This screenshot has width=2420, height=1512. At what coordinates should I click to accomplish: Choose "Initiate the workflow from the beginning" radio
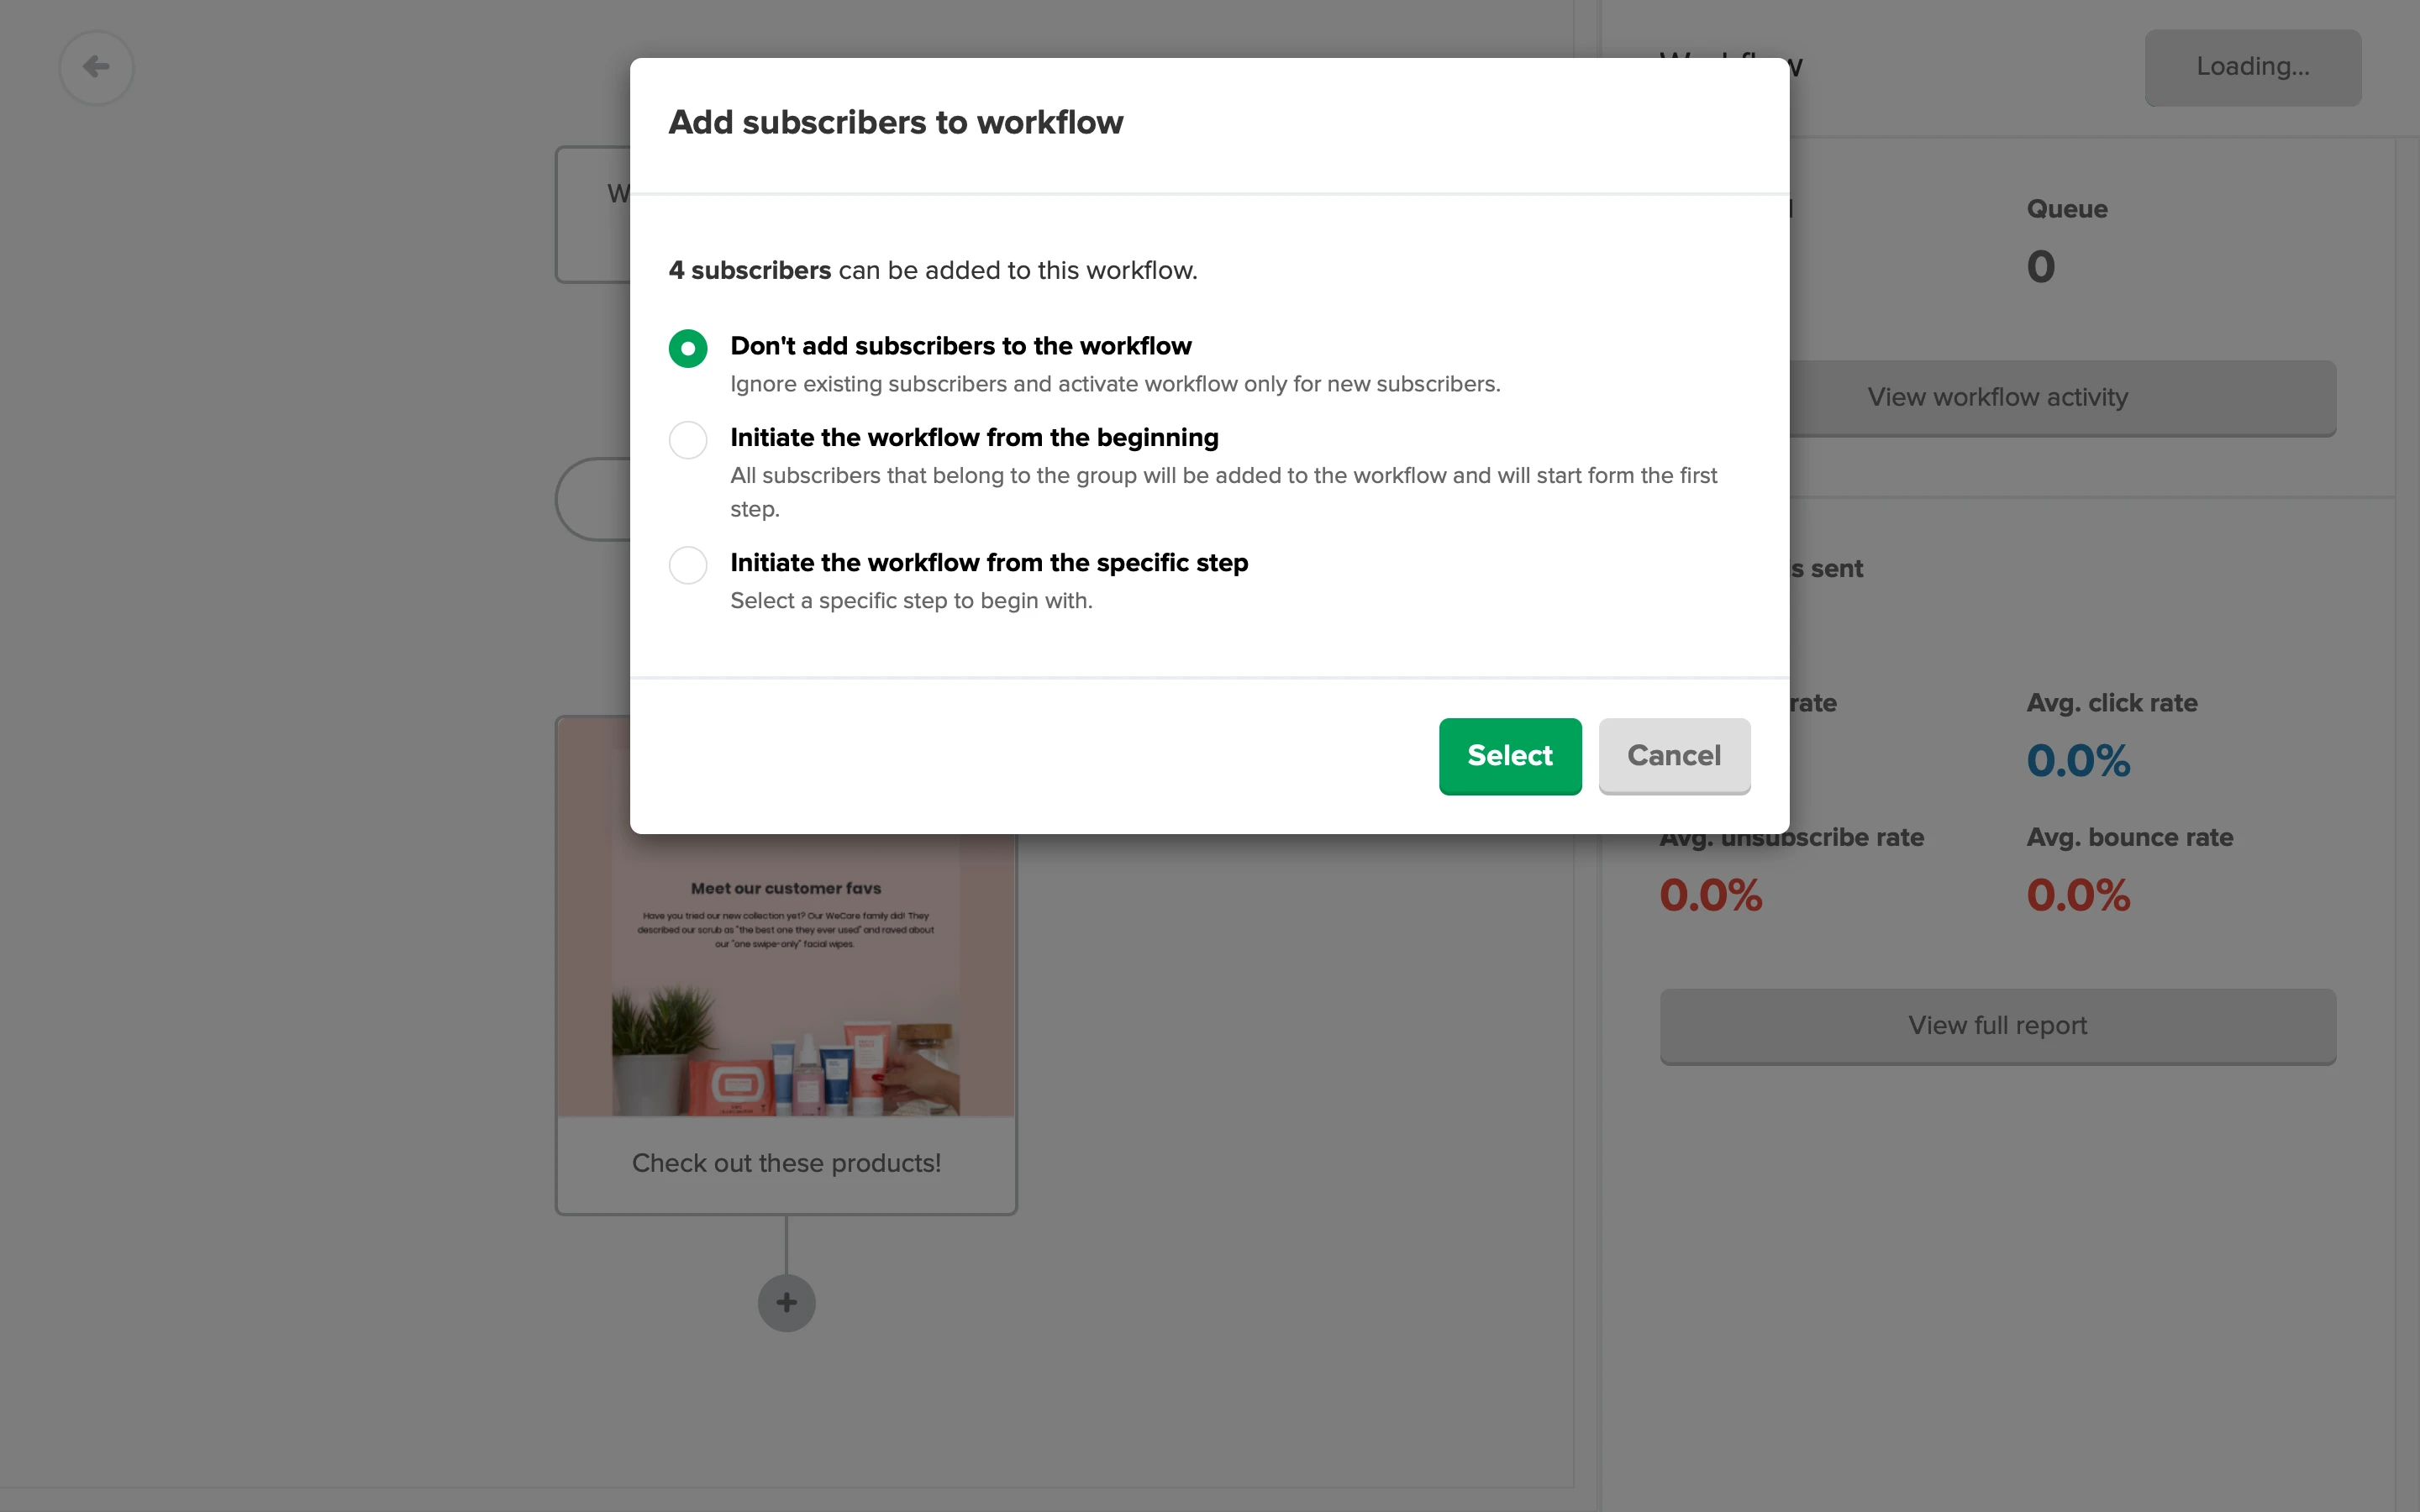(x=688, y=440)
